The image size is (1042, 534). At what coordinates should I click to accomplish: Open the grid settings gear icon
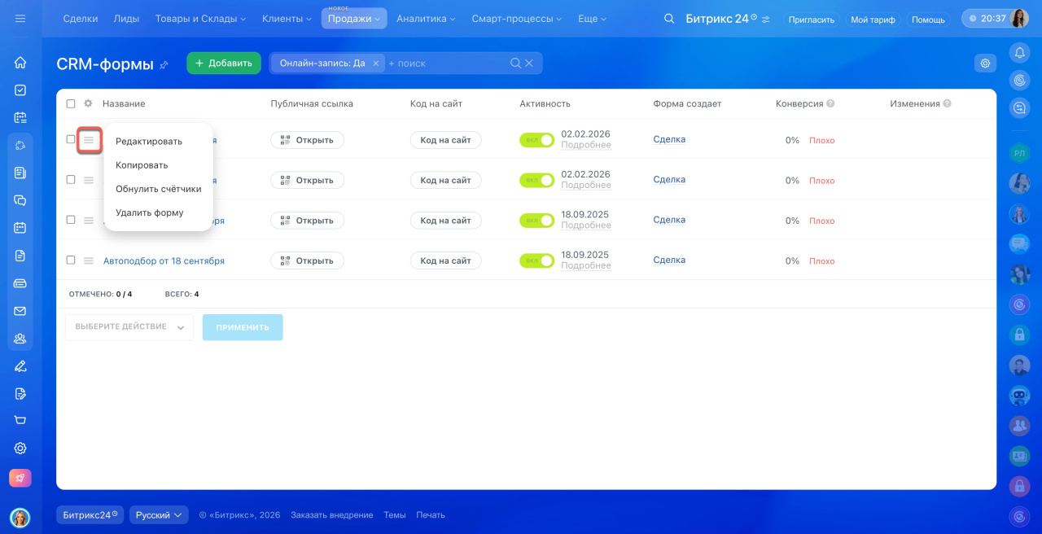pos(985,63)
